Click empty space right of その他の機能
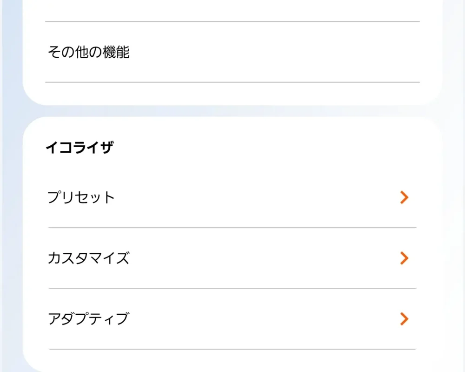 pos(279,52)
